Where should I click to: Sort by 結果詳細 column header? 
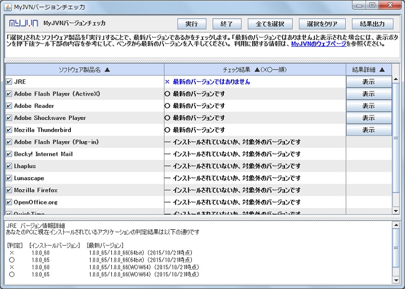(369, 70)
